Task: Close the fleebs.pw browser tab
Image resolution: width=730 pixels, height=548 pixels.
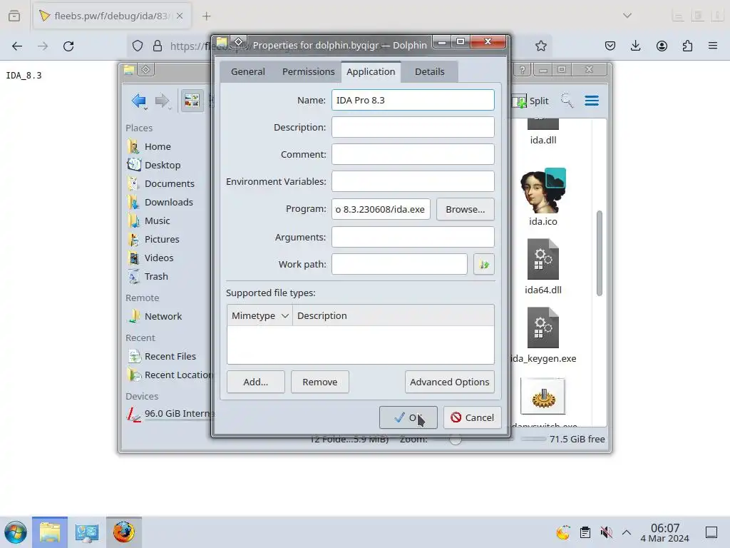Action: [180, 16]
